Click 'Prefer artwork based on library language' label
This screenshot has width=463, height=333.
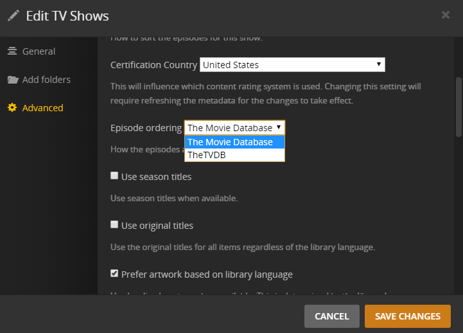[207, 274]
